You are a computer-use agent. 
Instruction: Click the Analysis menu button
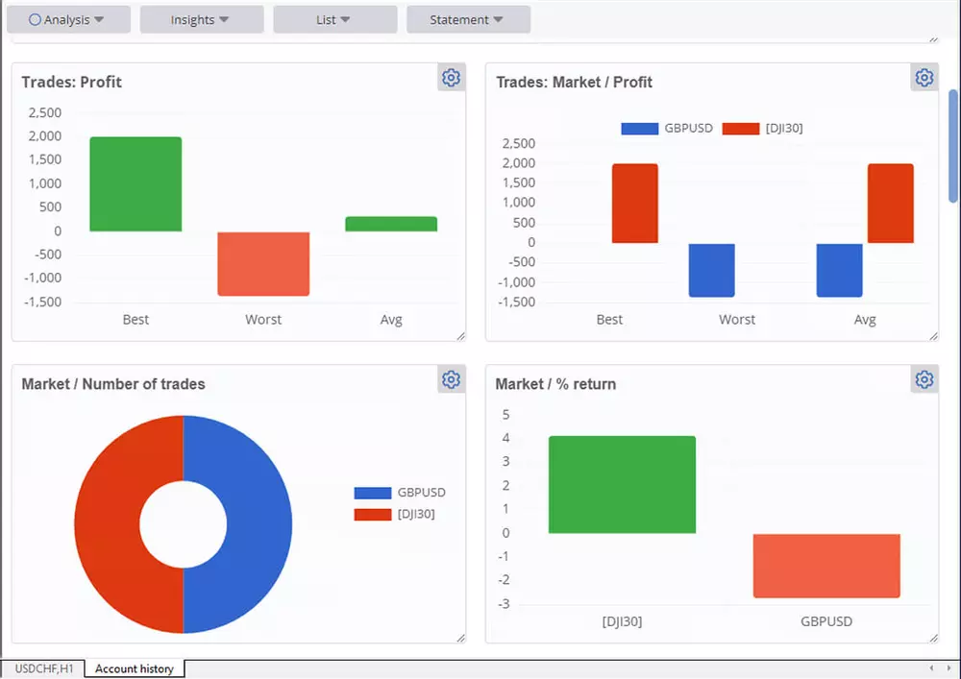coord(68,18)
